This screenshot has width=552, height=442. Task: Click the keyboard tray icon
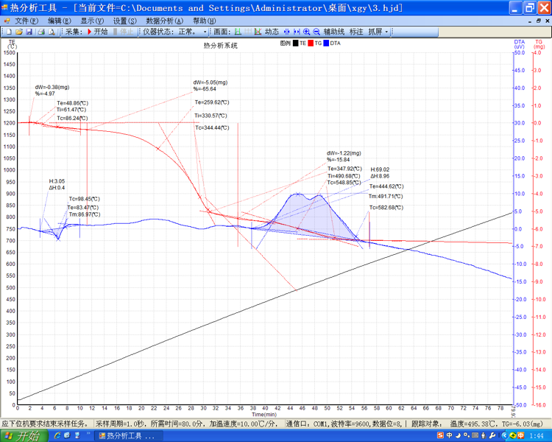coord(475,435)
